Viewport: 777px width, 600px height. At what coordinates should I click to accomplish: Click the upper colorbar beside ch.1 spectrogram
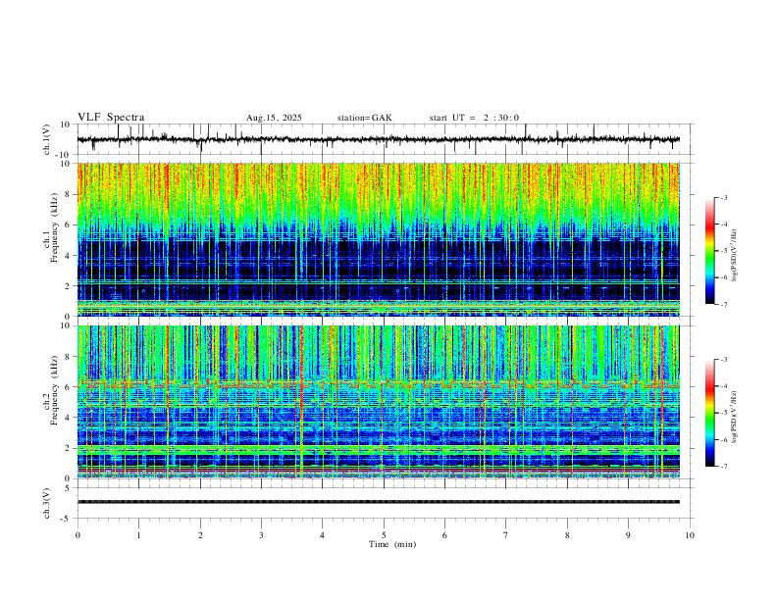(x=709, y=250)
